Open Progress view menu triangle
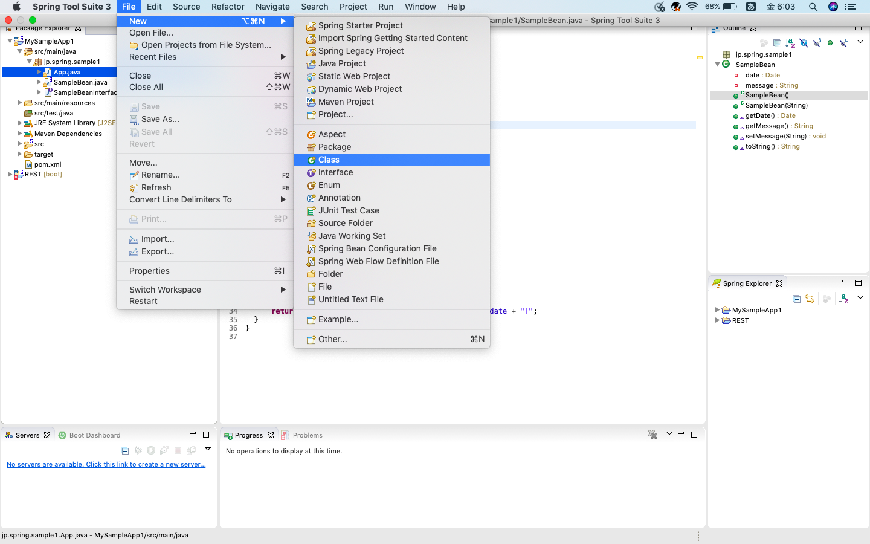 click(669, 433)
